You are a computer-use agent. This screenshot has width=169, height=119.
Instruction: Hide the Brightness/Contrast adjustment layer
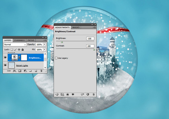coord(5,57)
